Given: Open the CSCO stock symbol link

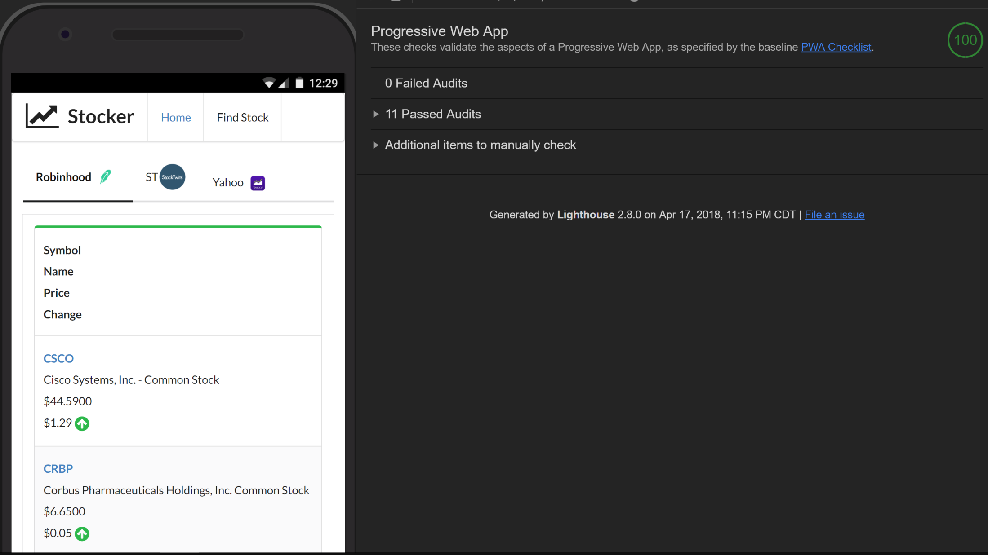Looking at the screenshot, I should (x=58, y=358).
